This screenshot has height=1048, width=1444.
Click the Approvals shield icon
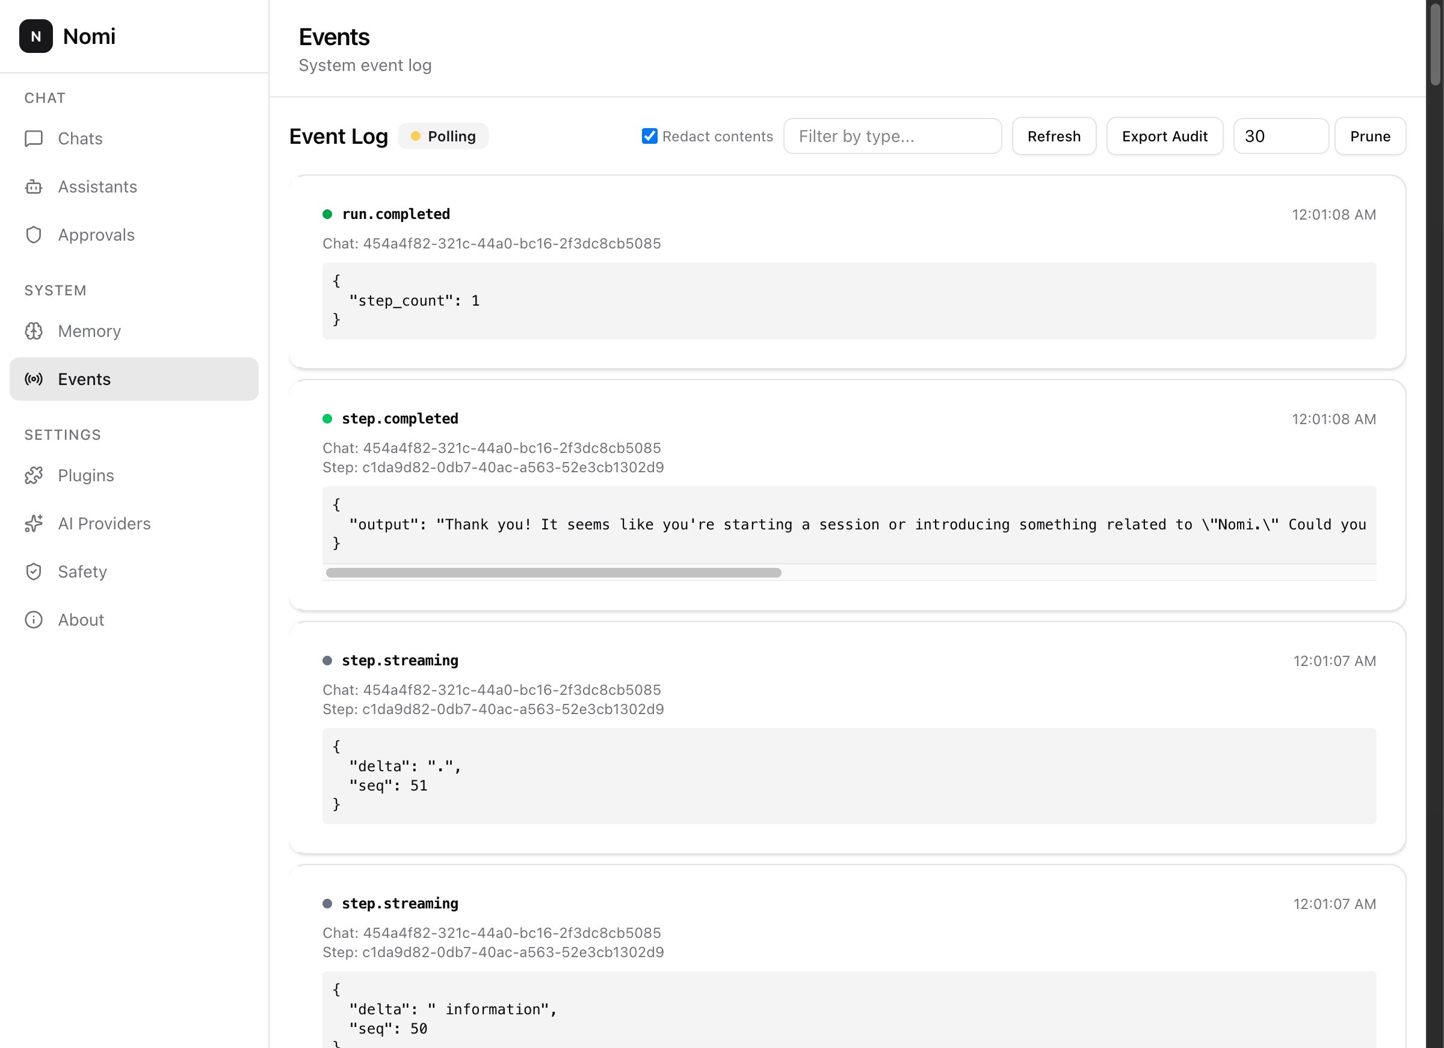[34, 235]
